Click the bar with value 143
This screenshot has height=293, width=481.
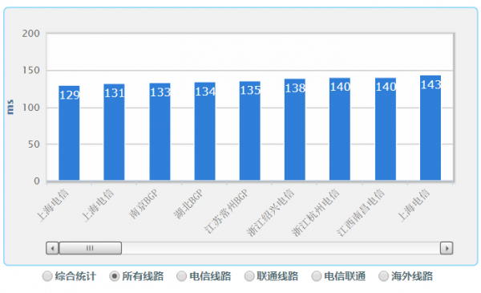(x=430, y=128)
